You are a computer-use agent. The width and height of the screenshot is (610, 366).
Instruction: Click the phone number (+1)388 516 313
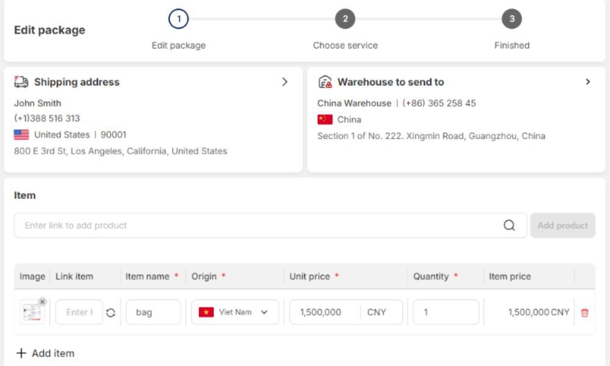[x=47, y=118]
